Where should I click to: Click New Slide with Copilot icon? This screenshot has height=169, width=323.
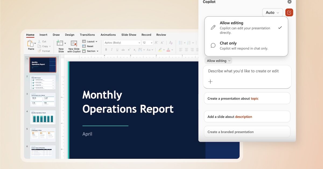click(x=74, y=43)
